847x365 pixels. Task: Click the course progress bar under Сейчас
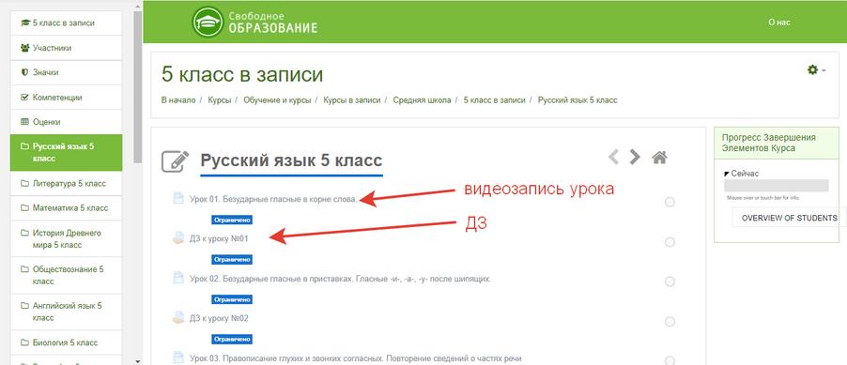point(777,186)
